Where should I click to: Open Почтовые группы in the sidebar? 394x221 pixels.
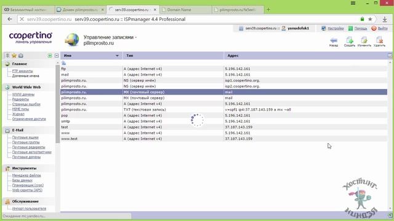click(26, 142)
